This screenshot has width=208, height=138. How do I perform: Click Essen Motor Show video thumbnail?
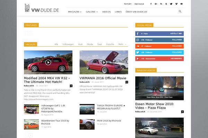point(159,88)
